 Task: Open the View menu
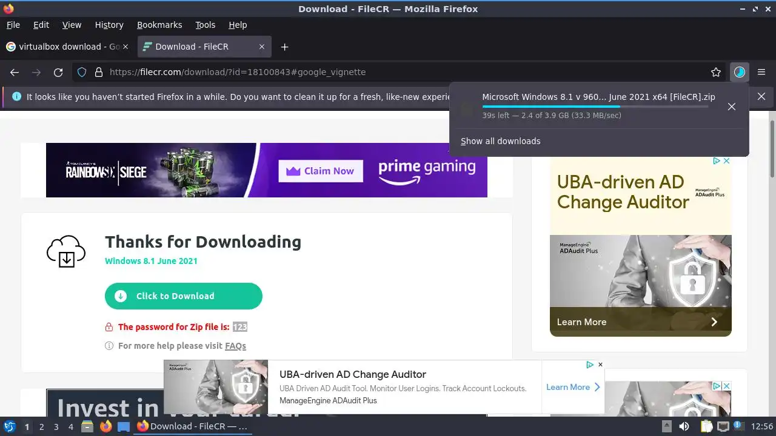coord(72,25)
